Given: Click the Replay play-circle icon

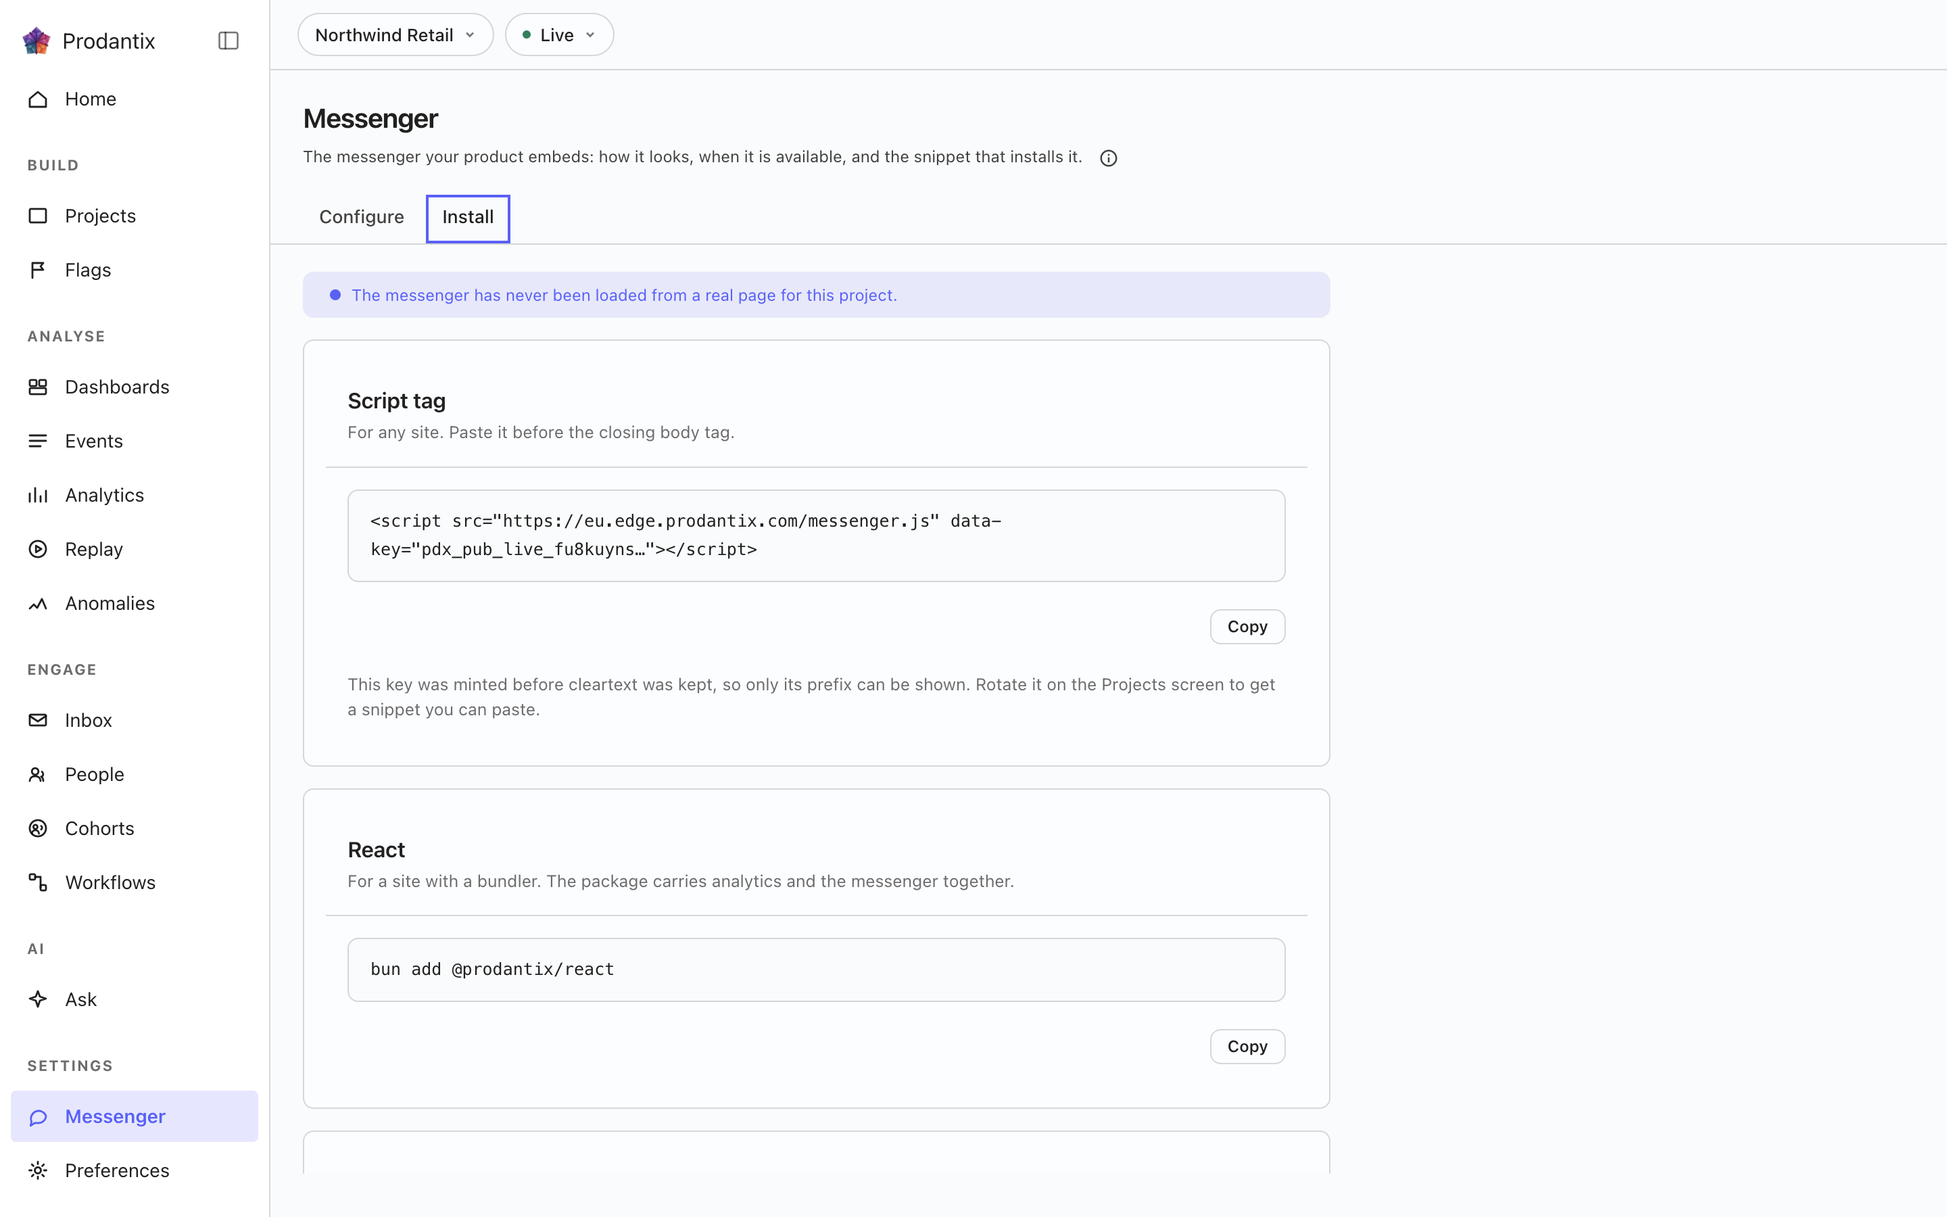Looking at the screenshot, I should (x=38, y=549).
